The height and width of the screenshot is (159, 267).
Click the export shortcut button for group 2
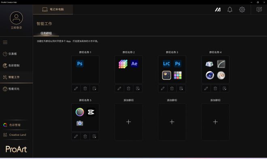[138, 88]
